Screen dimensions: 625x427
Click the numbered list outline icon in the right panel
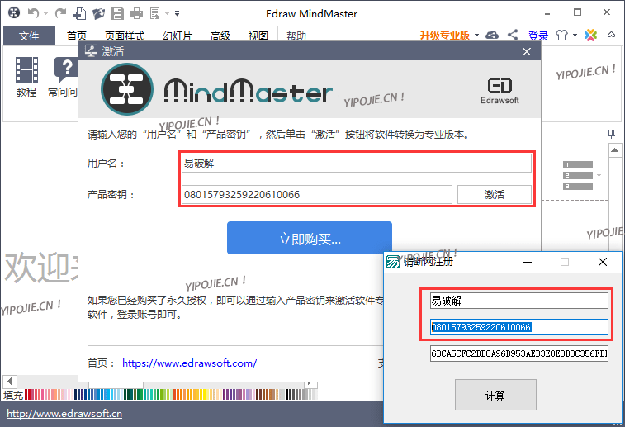(578, 175)
